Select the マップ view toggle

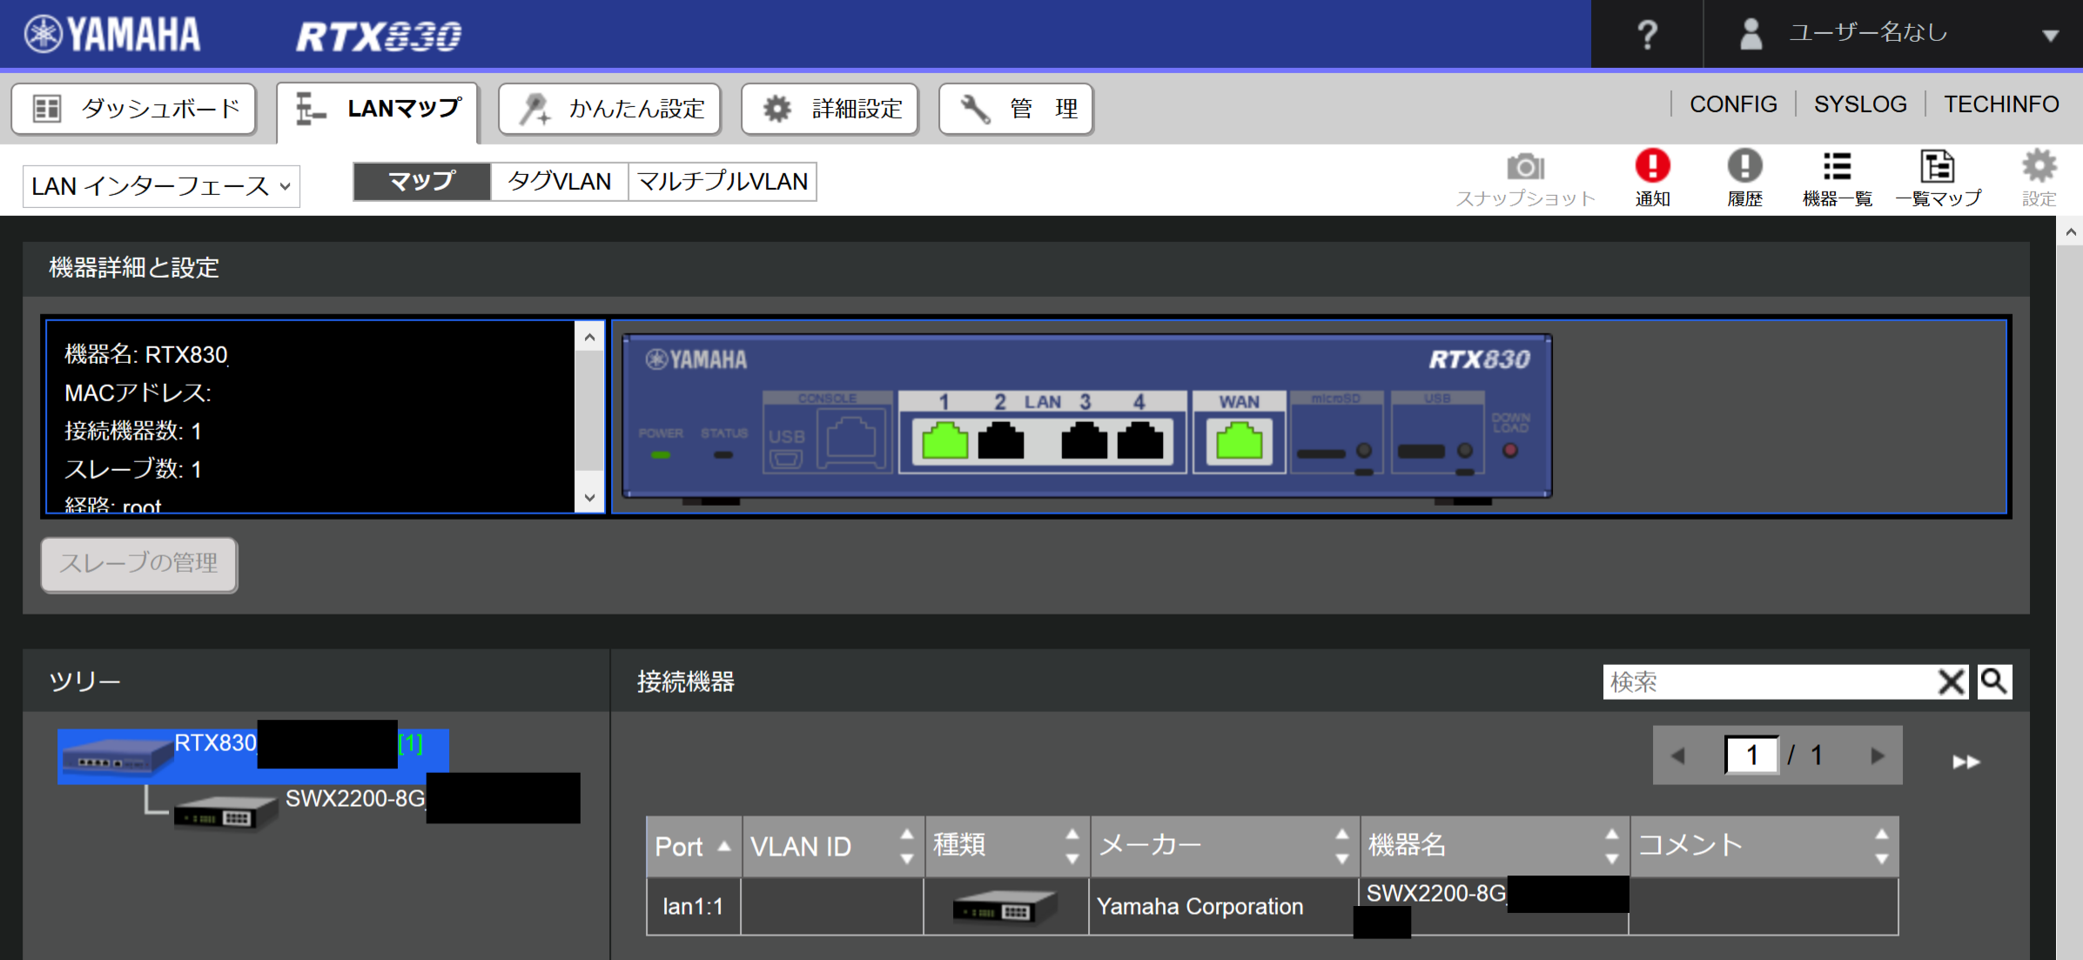(422, 181)
